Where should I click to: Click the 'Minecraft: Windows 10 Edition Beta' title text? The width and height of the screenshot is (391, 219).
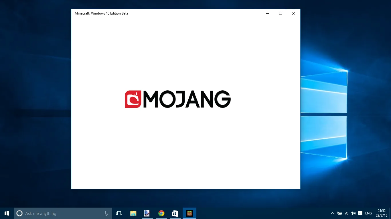(x=101, y=13)
